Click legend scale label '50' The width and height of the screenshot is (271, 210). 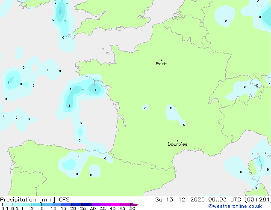(132, 208)
